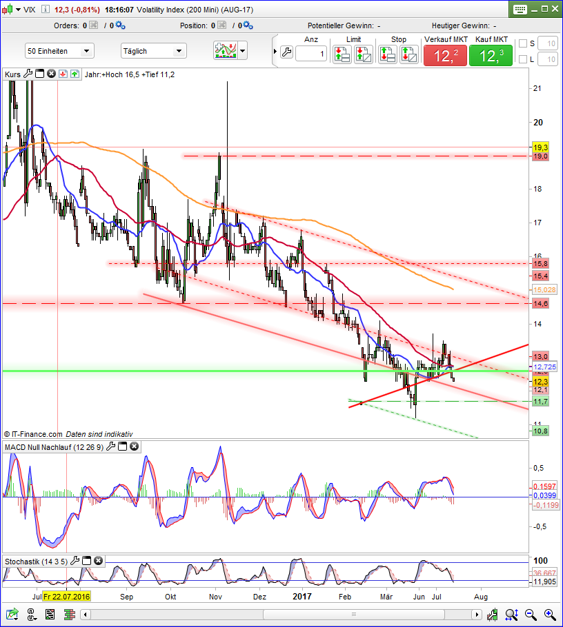This screenshot has width=563, height=627.
Task: Click the second Stop order icon
Action: 409,54
